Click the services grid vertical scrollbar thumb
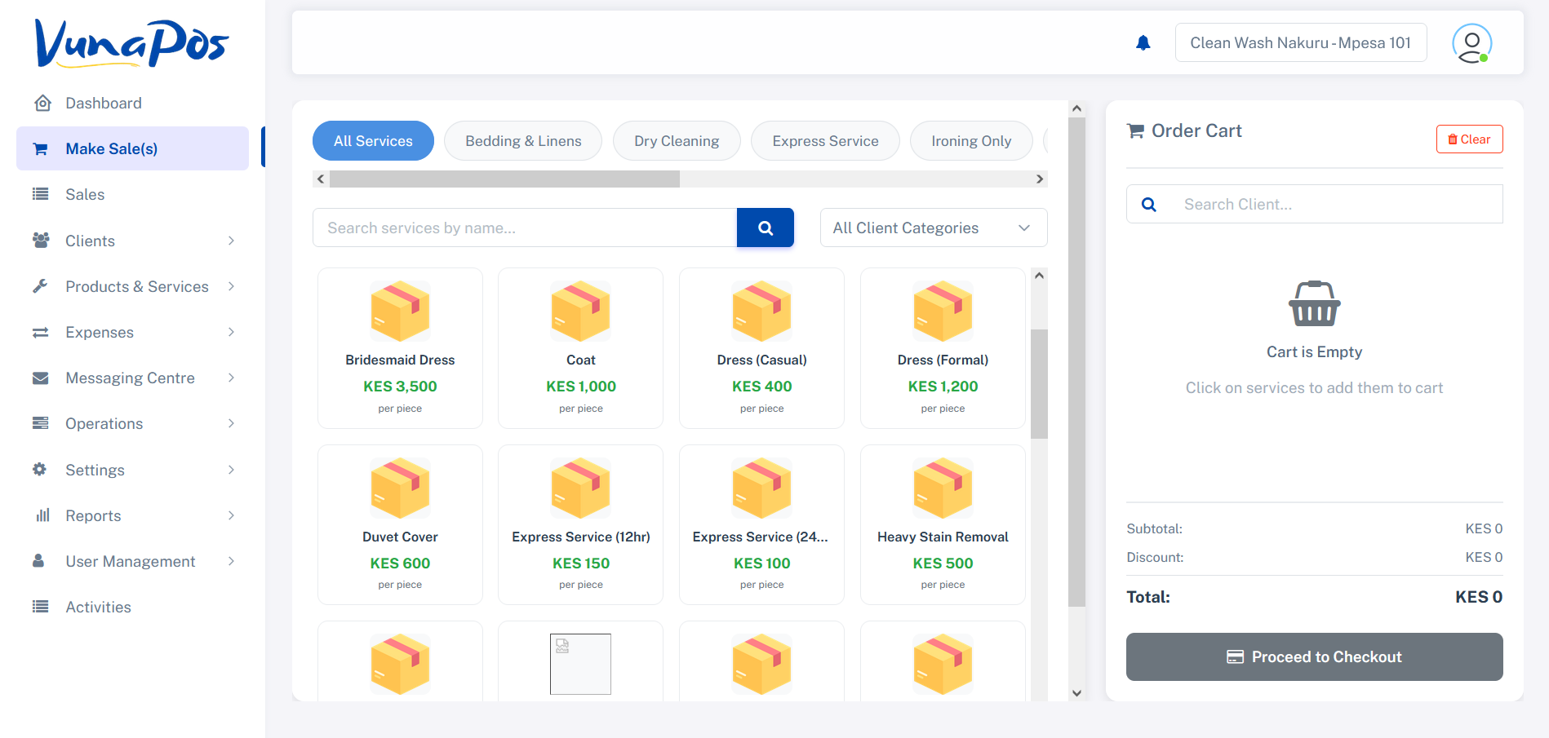This screenshot has width=1549, height=738. [1039, 384]
